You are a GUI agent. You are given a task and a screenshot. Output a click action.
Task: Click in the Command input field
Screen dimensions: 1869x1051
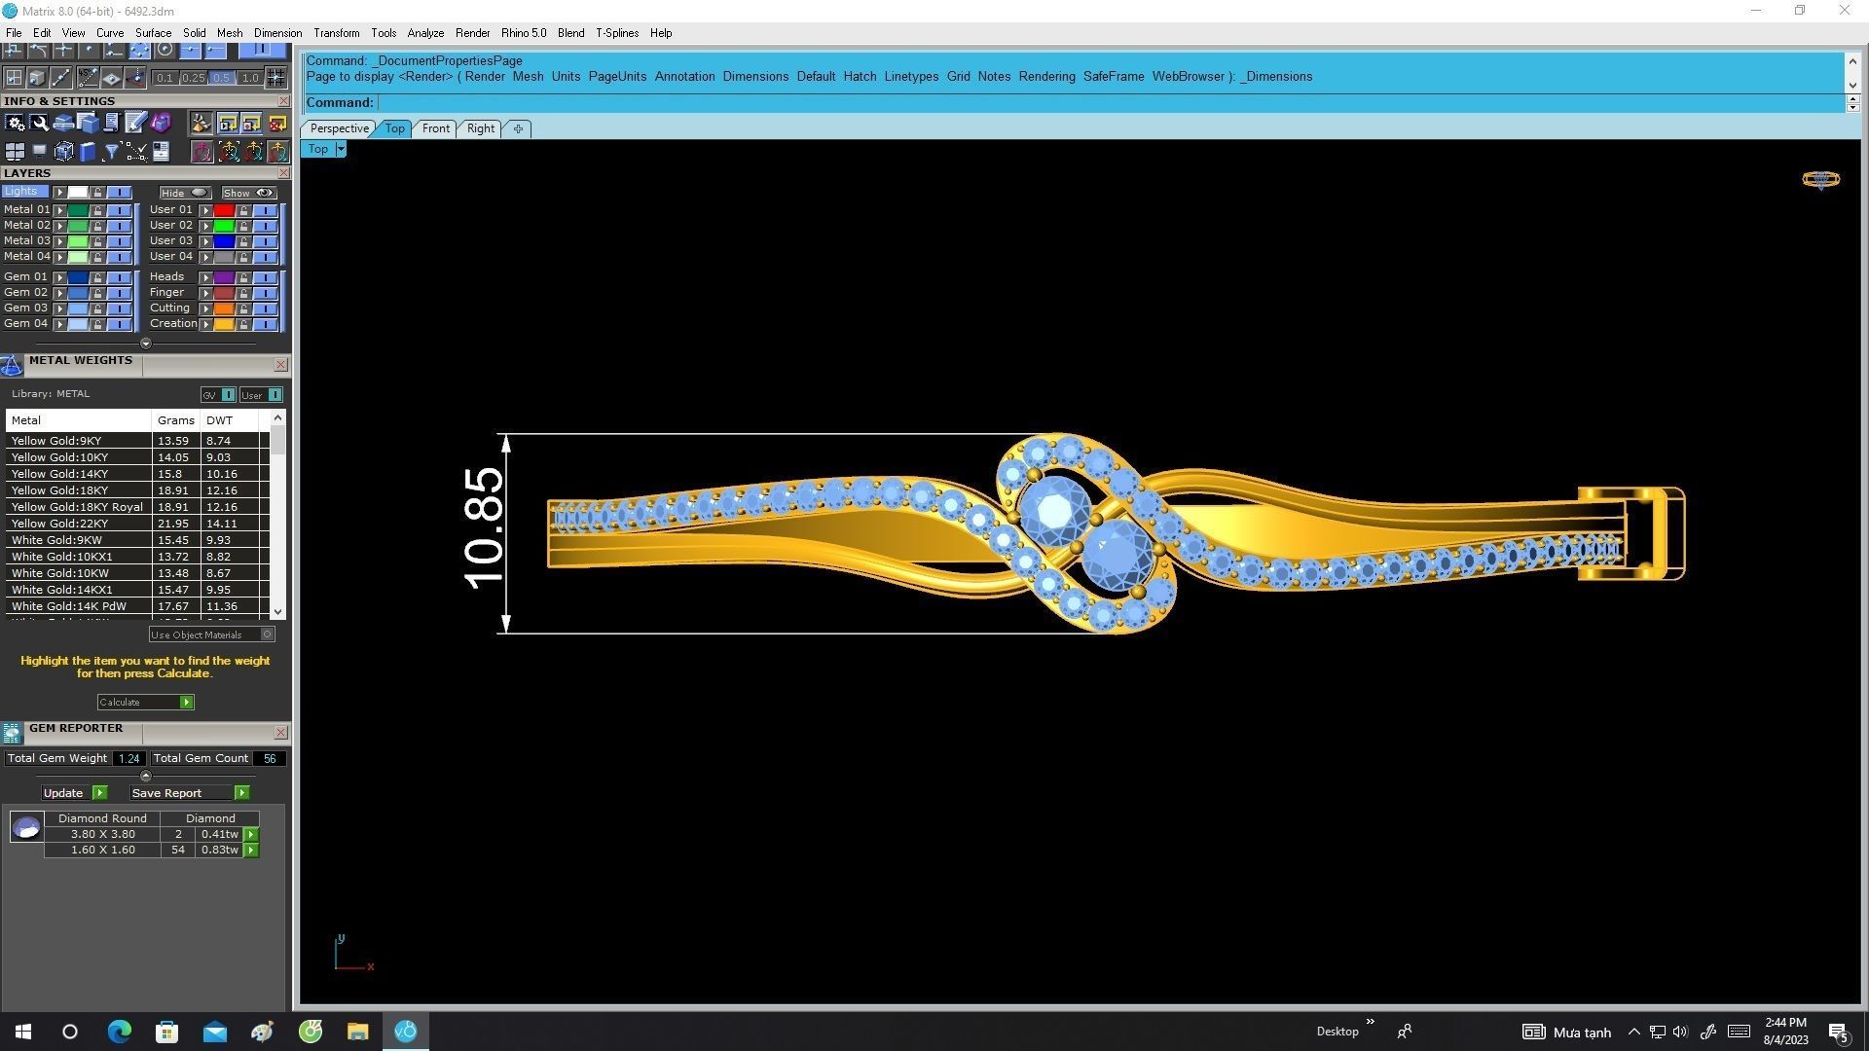pyautogui.click(x=1110, y=103)
